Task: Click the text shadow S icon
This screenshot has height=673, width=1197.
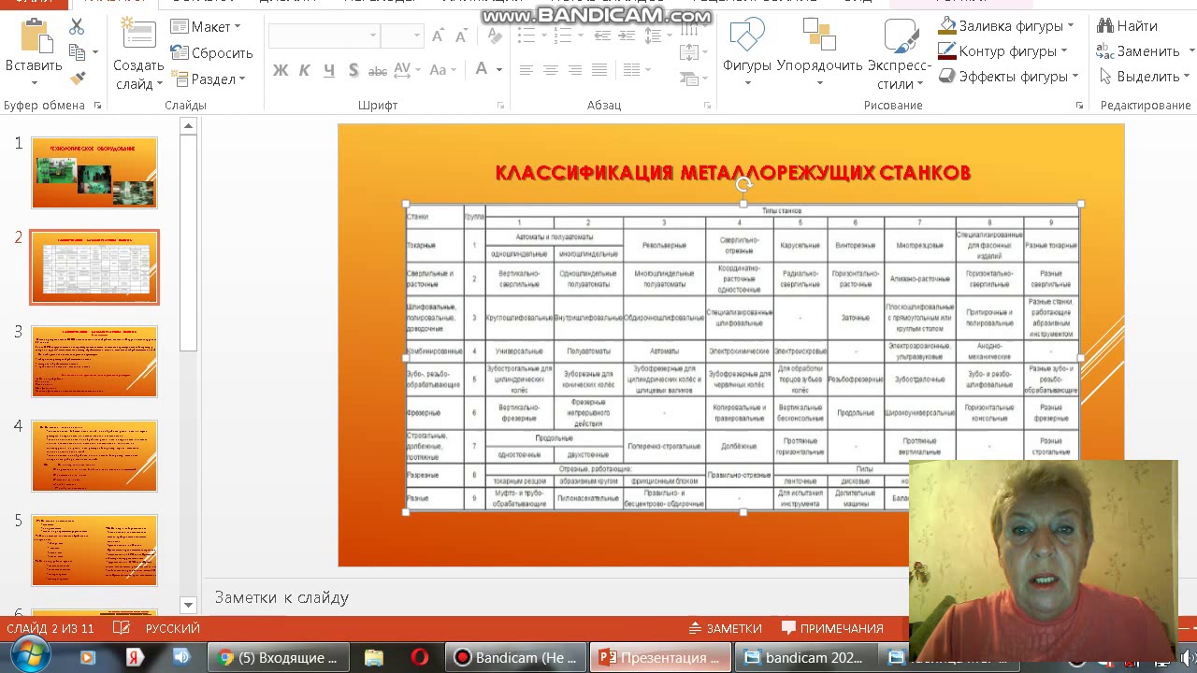Action: click(x=353, y=70)
